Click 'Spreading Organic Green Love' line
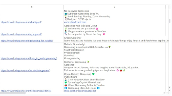172x96 pixels. (x=84, y=82)
